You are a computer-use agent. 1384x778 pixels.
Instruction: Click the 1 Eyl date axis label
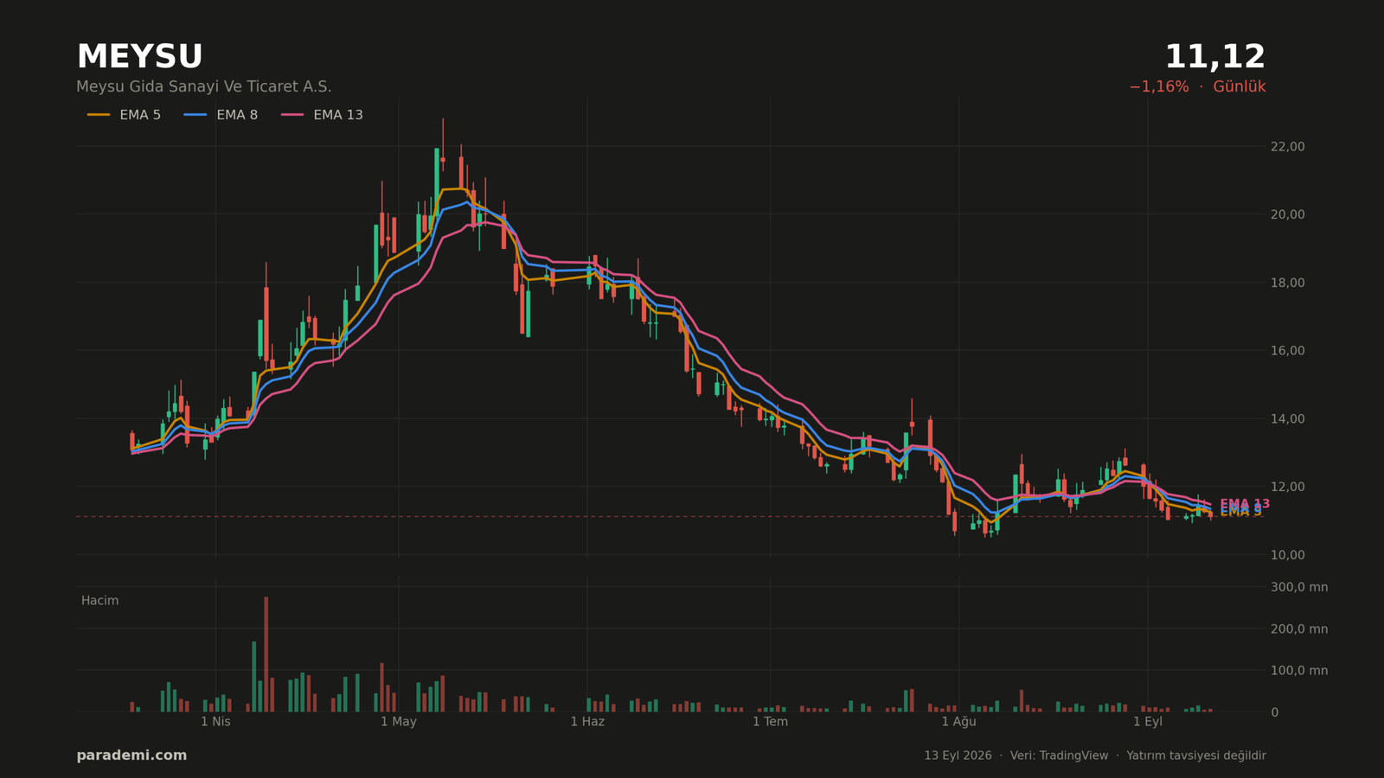click(1148, 722)
